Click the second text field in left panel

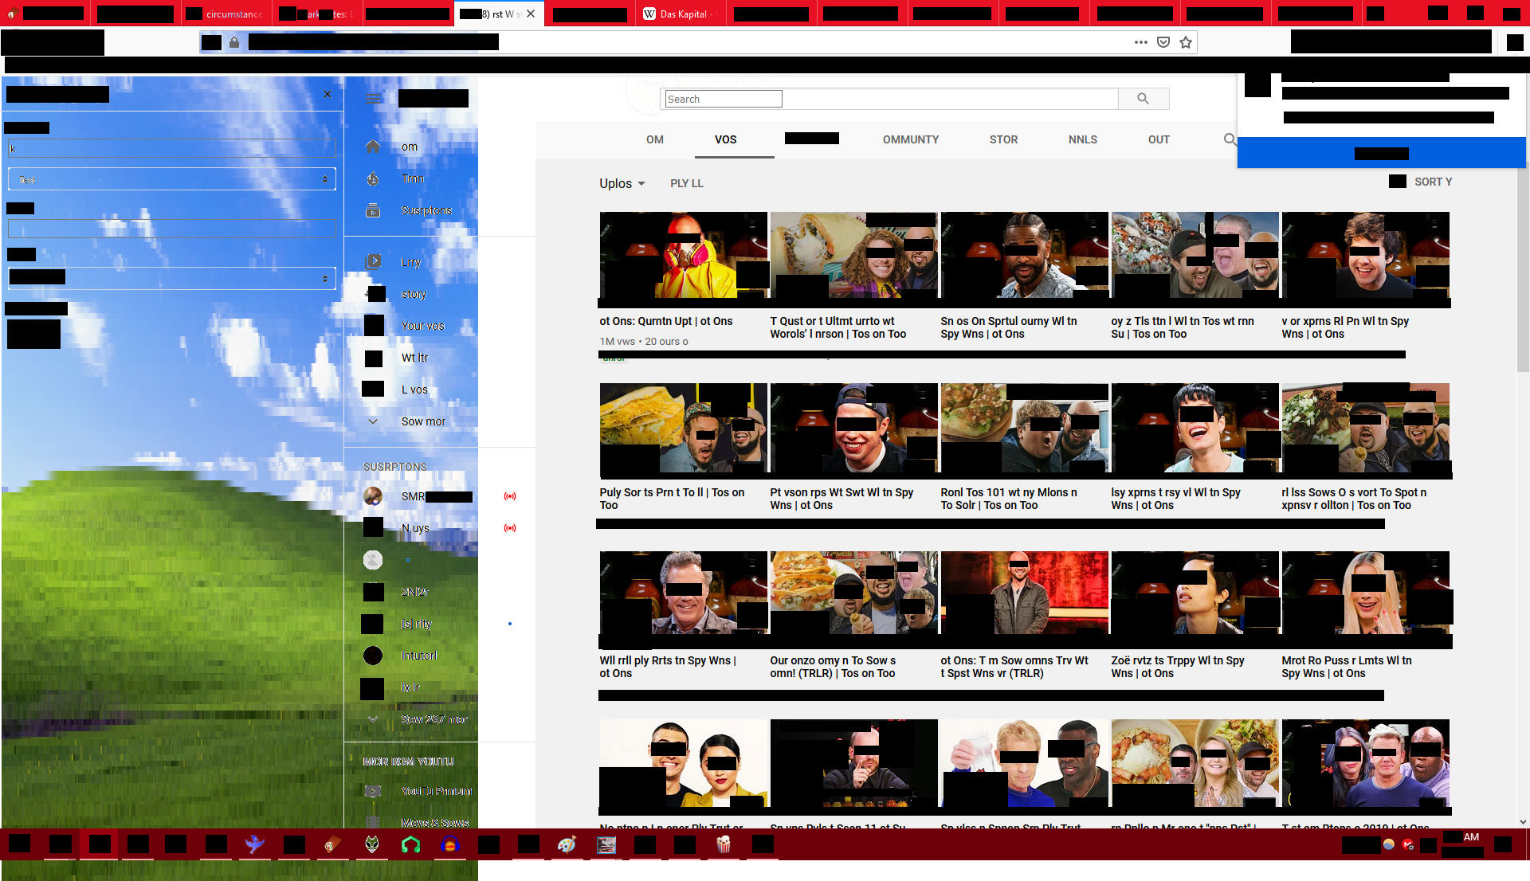click(x=172, y=229)
